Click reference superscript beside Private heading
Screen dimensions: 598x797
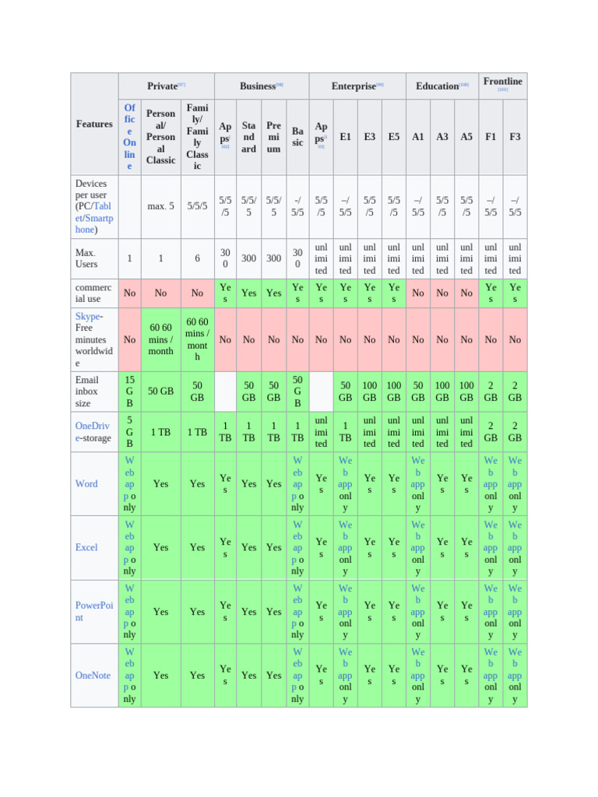click(x=181, y=84)
